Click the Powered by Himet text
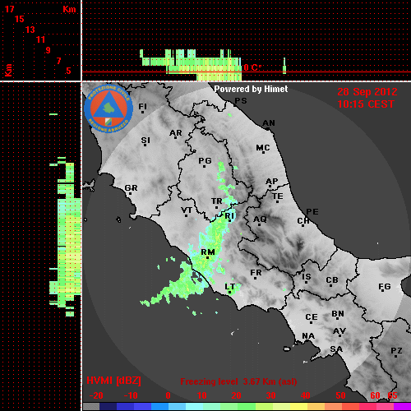Screen dimensions: 411x411 point(251,89)
